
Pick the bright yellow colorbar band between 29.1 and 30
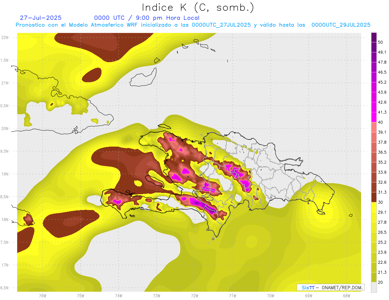374,207
